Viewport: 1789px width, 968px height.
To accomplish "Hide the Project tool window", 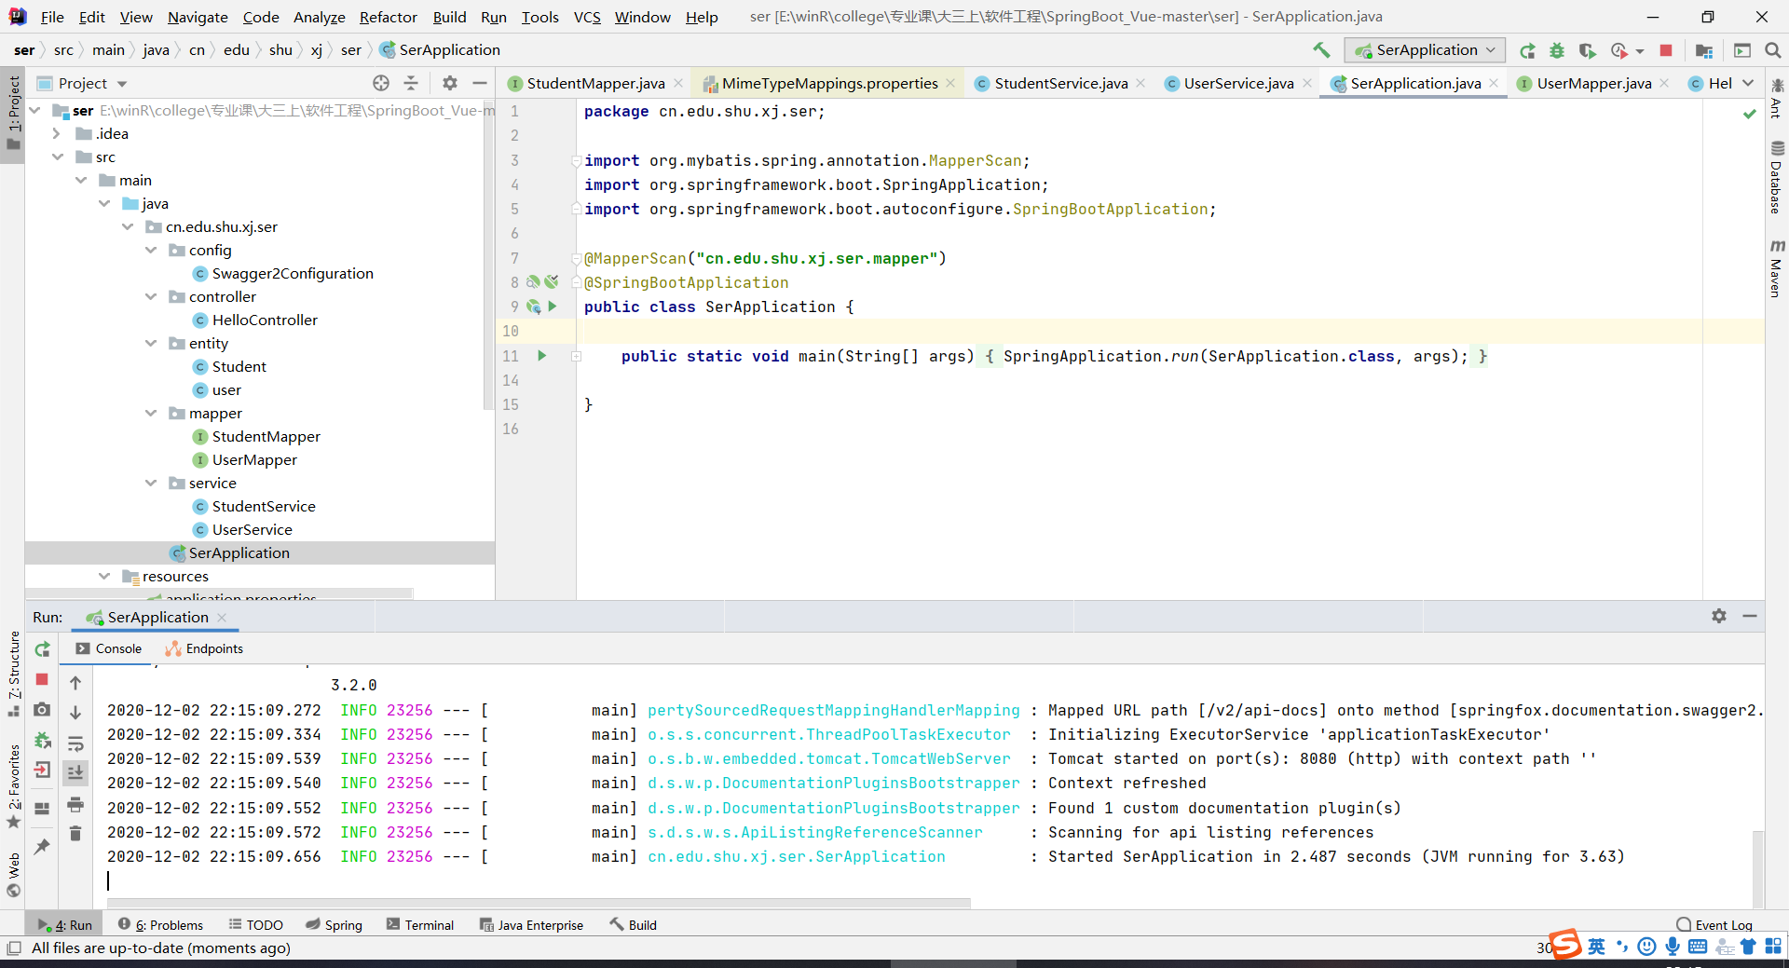I will (x=480, y=83).
